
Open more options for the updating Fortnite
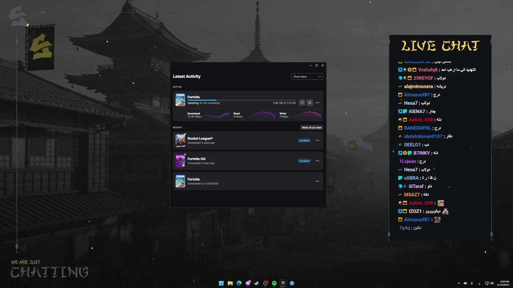pyautogui.click(x=317, y=103)
